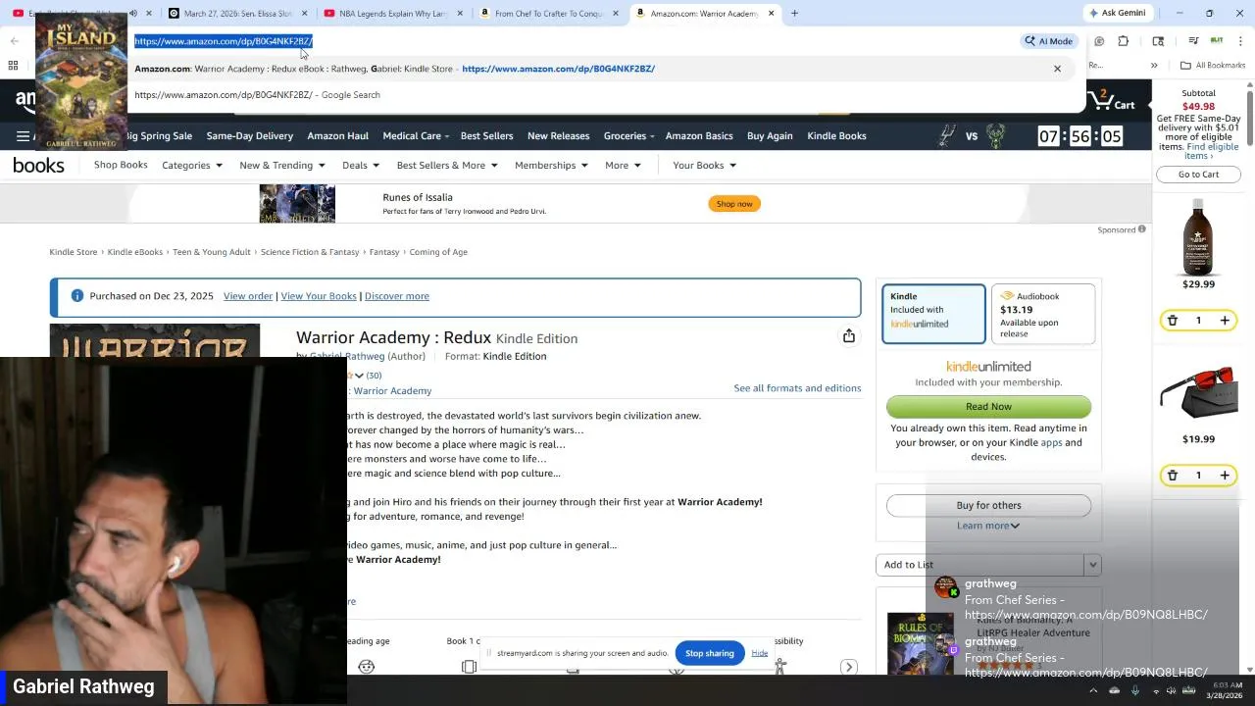This screenshot has width=1255, height=706.
Task: Click the Ask Gemini button
Action: click(x=1116, y=14)
